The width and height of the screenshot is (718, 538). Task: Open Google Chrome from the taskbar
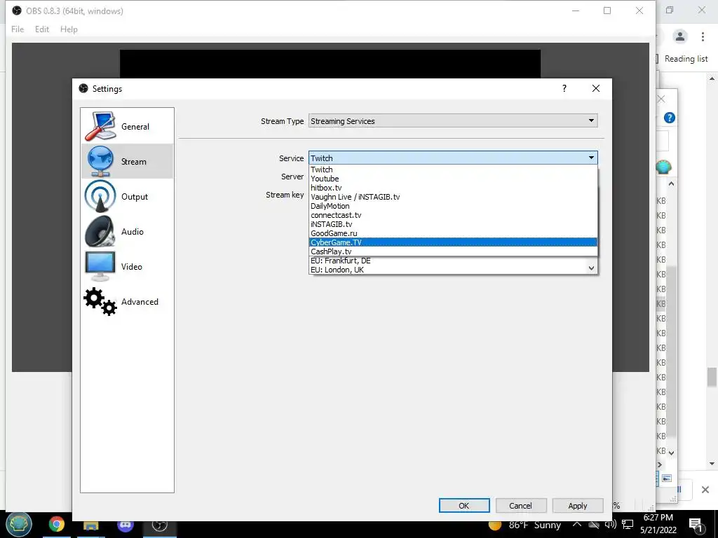(x=57, y=524)
